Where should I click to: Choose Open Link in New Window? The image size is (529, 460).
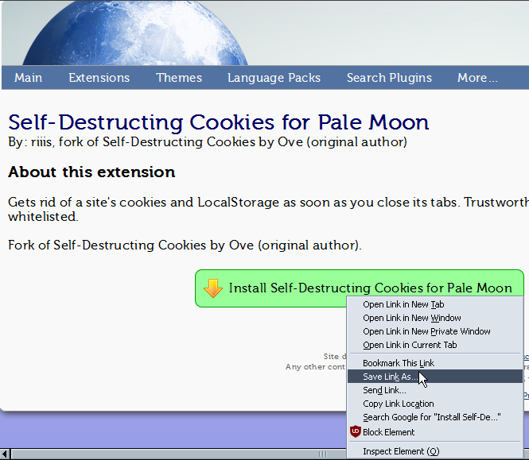(435, 318)
